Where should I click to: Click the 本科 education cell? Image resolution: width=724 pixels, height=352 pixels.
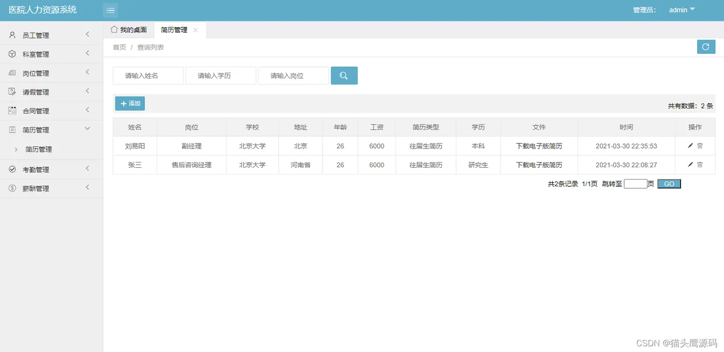coord(478,146)
